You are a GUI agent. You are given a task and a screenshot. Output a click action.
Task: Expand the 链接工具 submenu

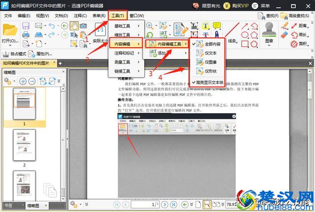pos(126,71)
